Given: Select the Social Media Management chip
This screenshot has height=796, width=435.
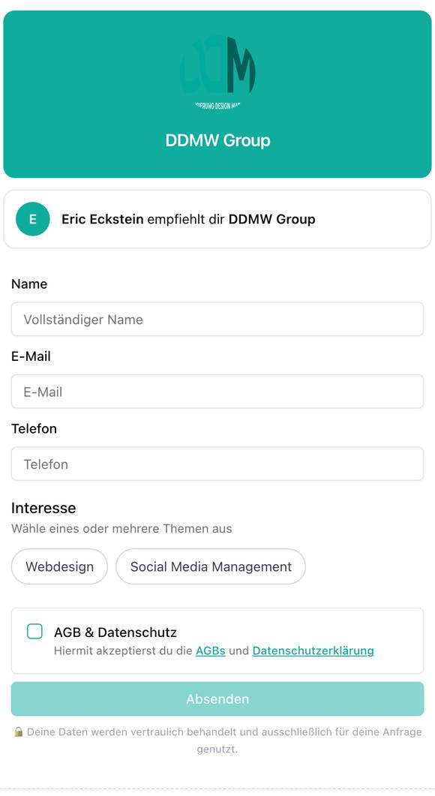Looking at the screenshot, I should click(211, 566).
